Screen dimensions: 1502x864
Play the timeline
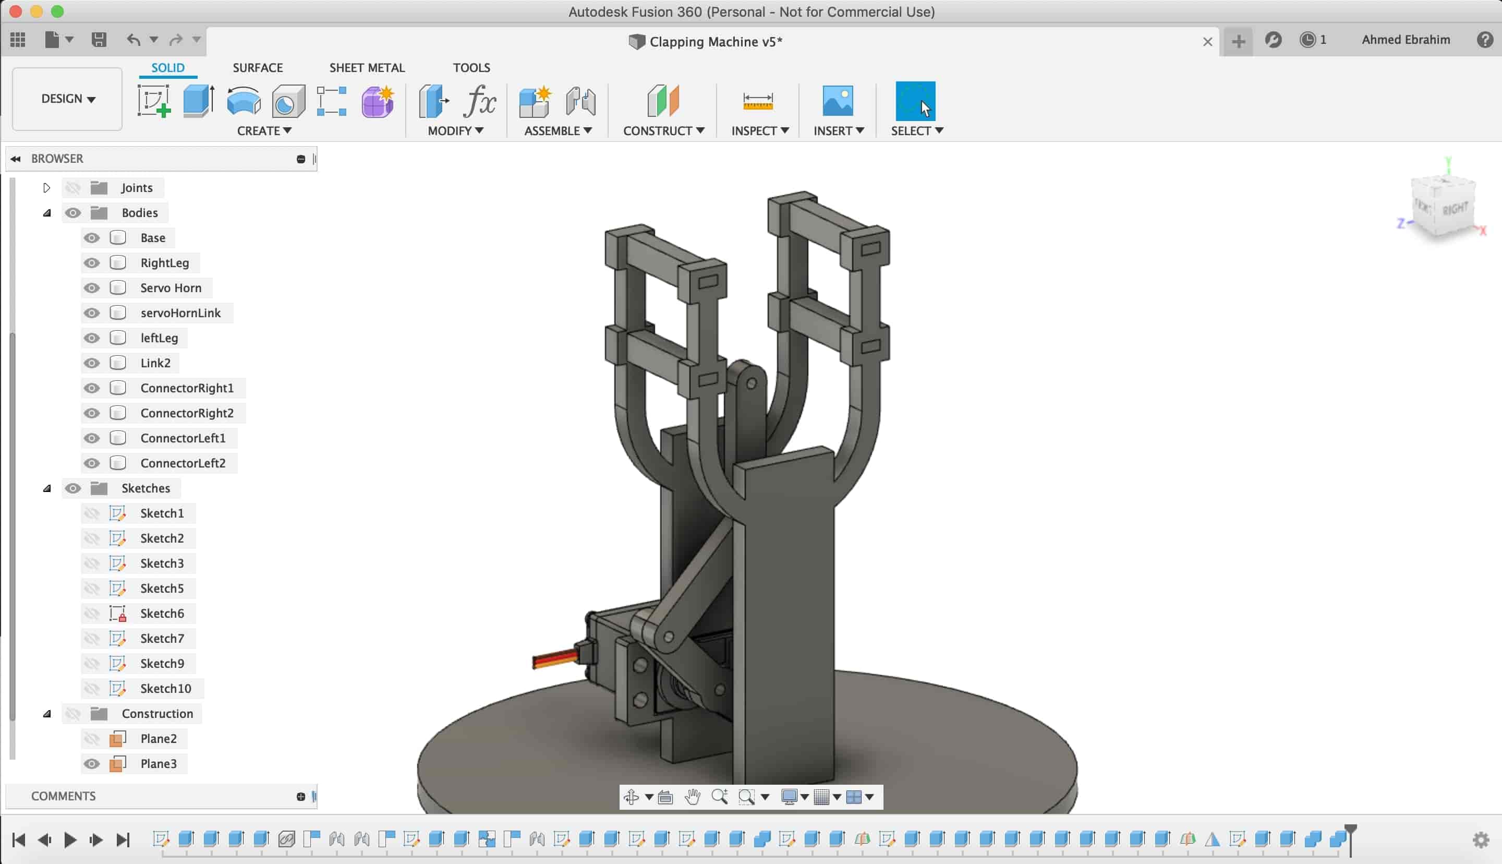coord(70,839)
